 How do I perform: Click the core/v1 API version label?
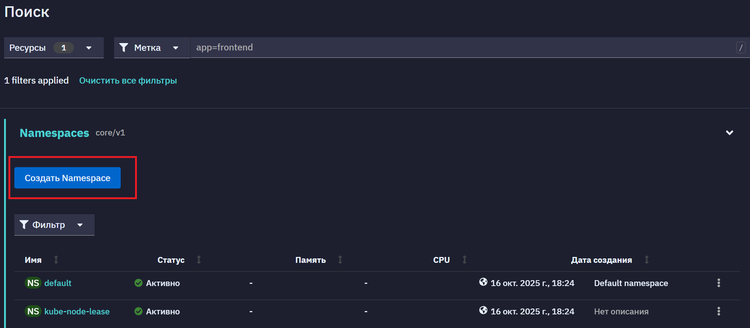[110, 133]
